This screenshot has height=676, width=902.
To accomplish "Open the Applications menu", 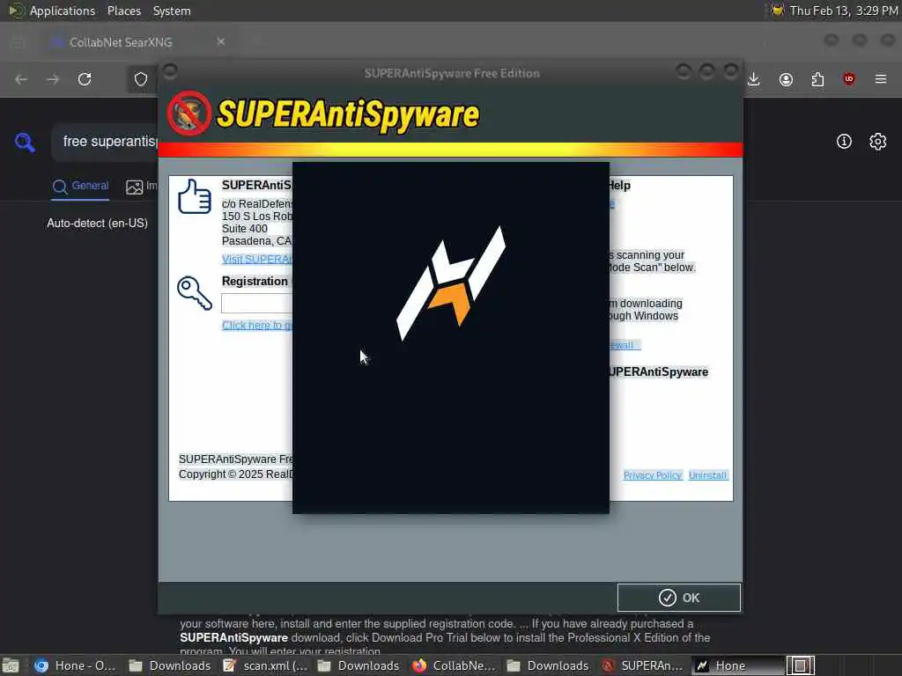I will 63,11.
